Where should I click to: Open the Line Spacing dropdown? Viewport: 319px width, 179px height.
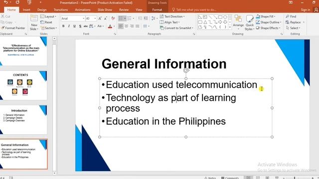click(x=155, y=18)
